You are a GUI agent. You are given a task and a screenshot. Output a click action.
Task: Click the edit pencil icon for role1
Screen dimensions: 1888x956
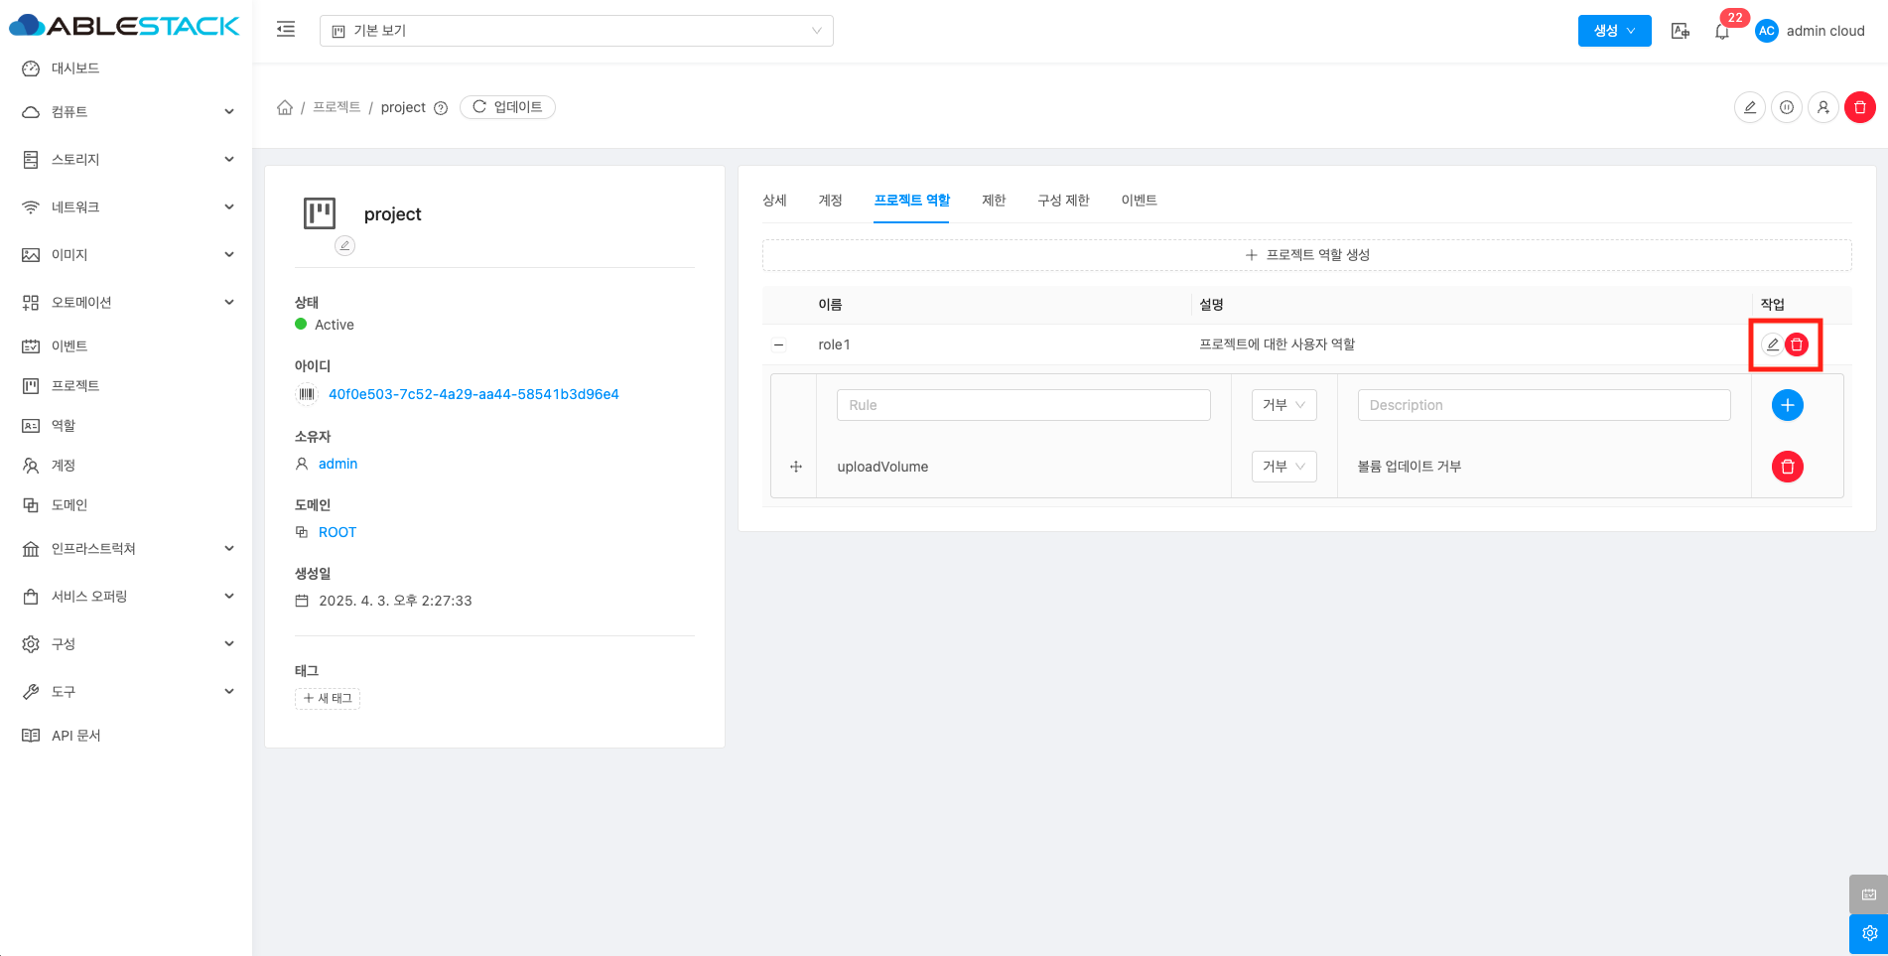click(x=1772, y=344)
